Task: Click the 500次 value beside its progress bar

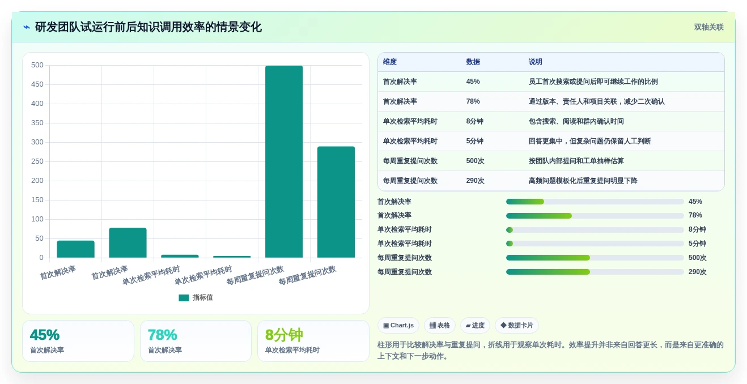Action: [x=698, y=258]
